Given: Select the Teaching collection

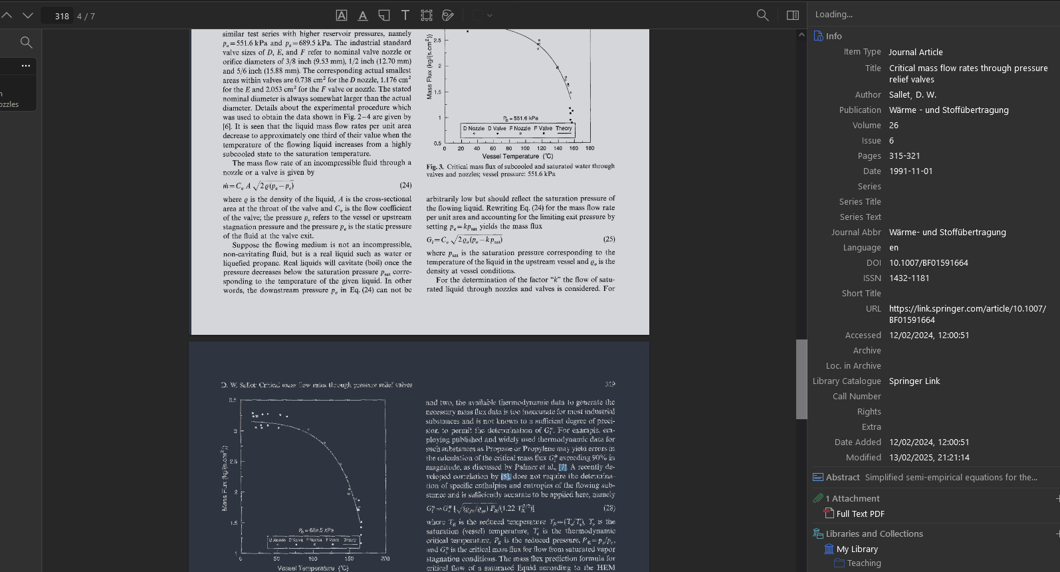Looking at the screenshot, I should coord(863,563).
